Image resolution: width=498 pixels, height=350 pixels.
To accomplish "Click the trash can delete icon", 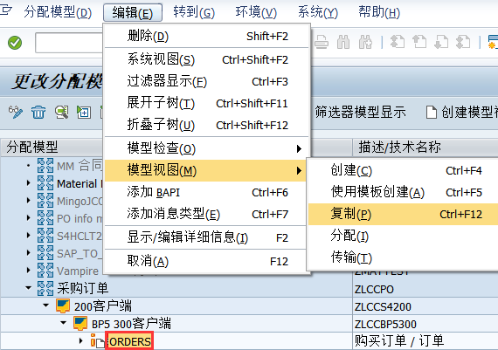I will coord(38,113).
